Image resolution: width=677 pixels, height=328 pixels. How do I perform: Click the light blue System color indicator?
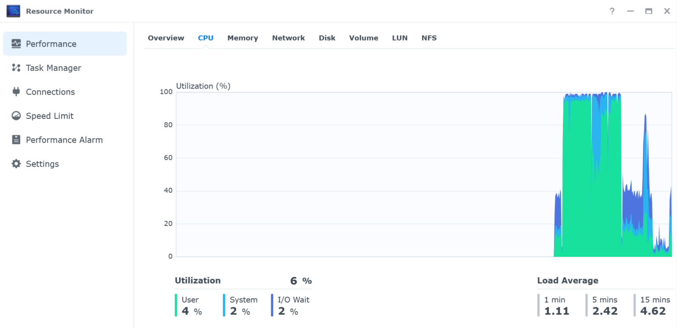click(x=224, y=306)
